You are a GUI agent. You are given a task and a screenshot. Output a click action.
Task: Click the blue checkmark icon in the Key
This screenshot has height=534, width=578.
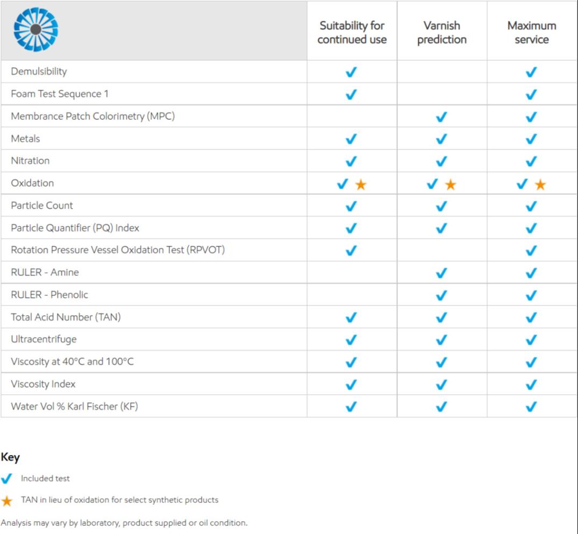coord(7,479)
